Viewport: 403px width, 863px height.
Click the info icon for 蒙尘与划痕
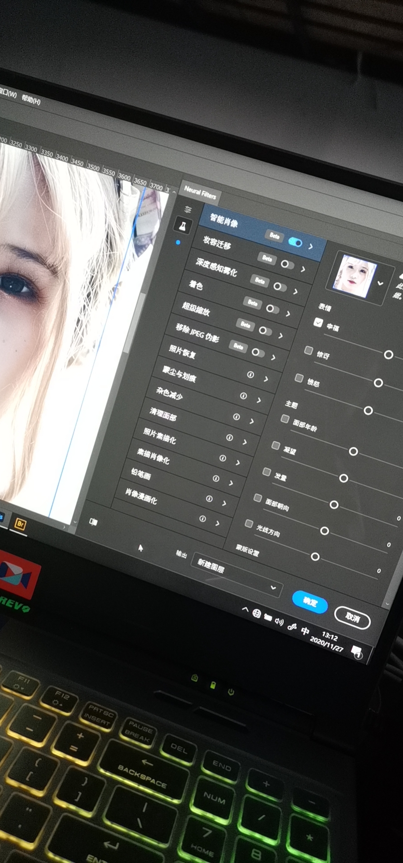(x=243, y=396)
